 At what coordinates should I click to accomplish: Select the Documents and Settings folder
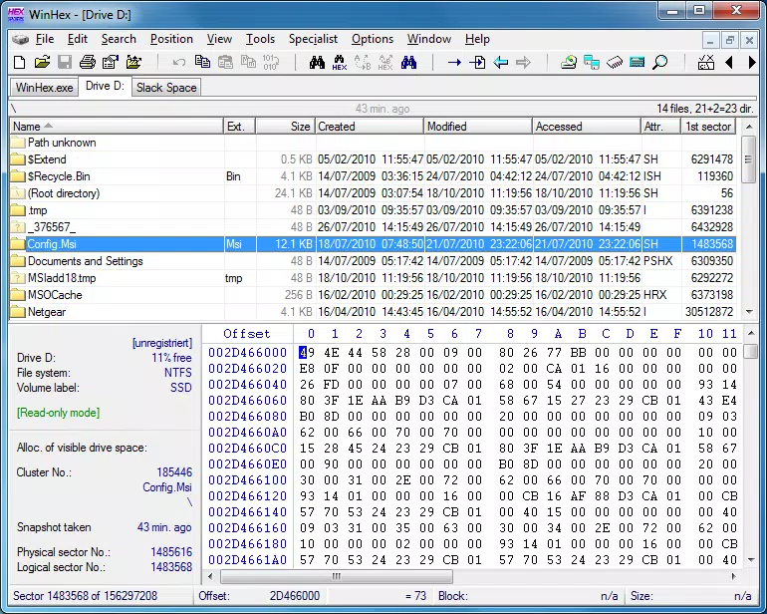(373, 261)
